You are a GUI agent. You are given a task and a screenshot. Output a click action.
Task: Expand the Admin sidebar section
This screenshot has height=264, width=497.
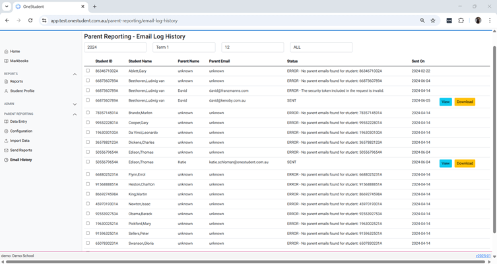click(75, 104)
